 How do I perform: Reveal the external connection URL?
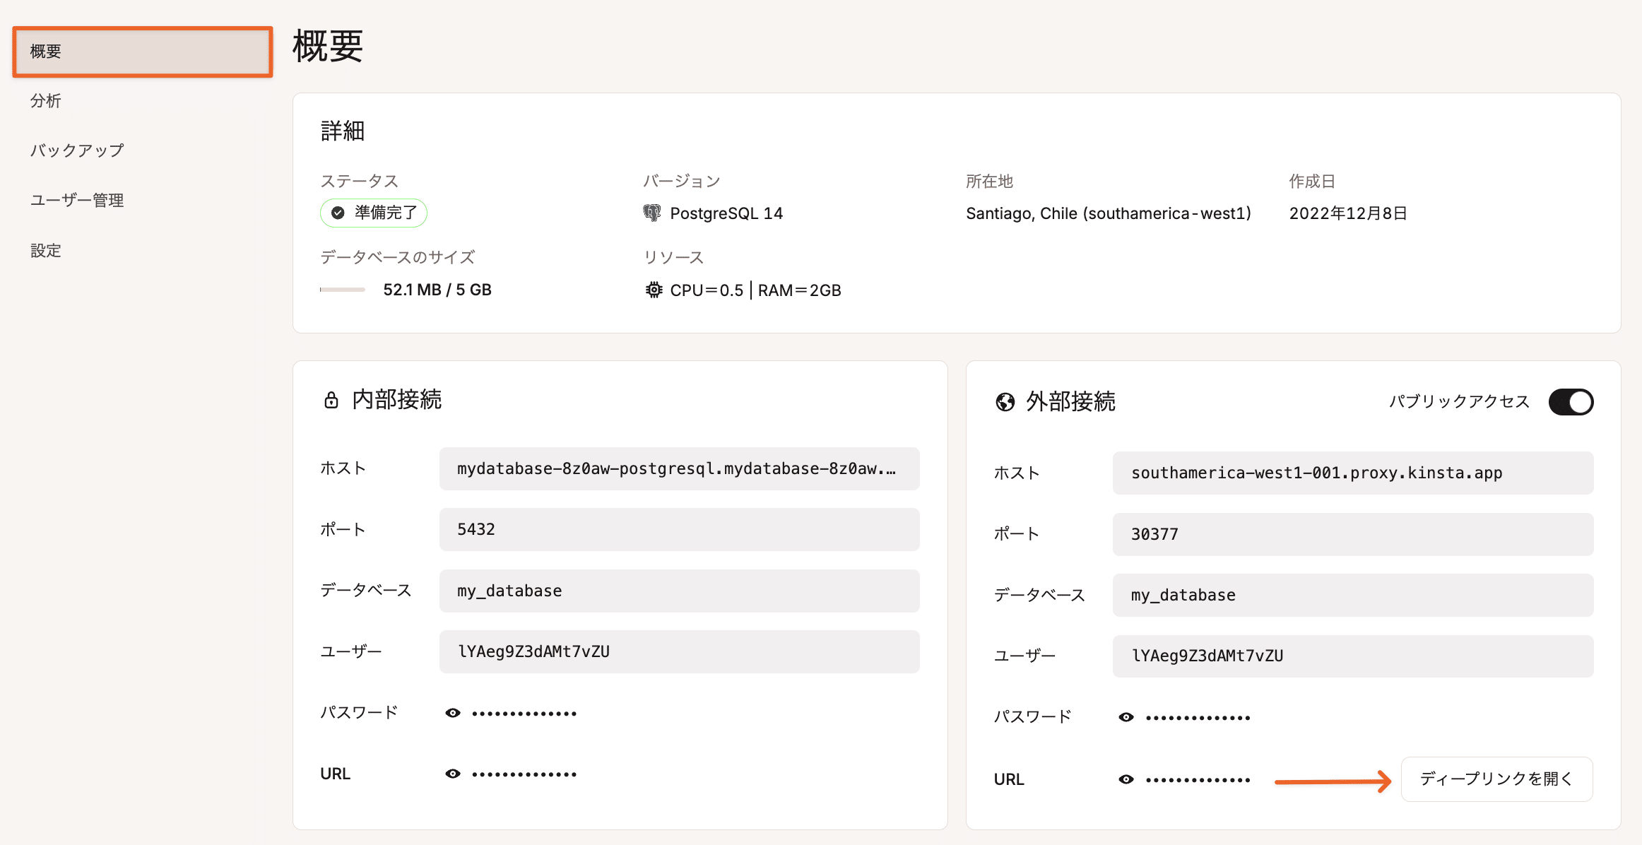point(1126,779)
